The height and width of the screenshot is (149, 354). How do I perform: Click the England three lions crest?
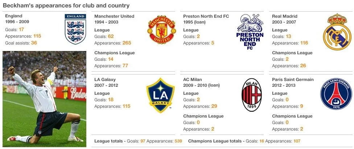tap(75, 29)
